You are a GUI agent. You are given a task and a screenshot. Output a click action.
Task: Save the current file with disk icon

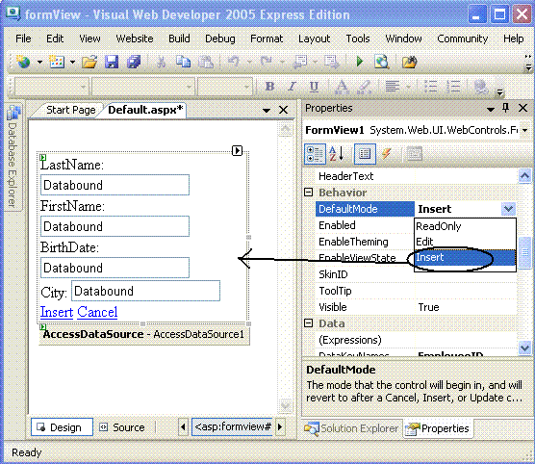coord(112,63)
